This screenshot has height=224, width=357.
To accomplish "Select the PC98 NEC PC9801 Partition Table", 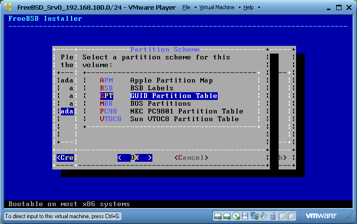I will pos(171,112).
